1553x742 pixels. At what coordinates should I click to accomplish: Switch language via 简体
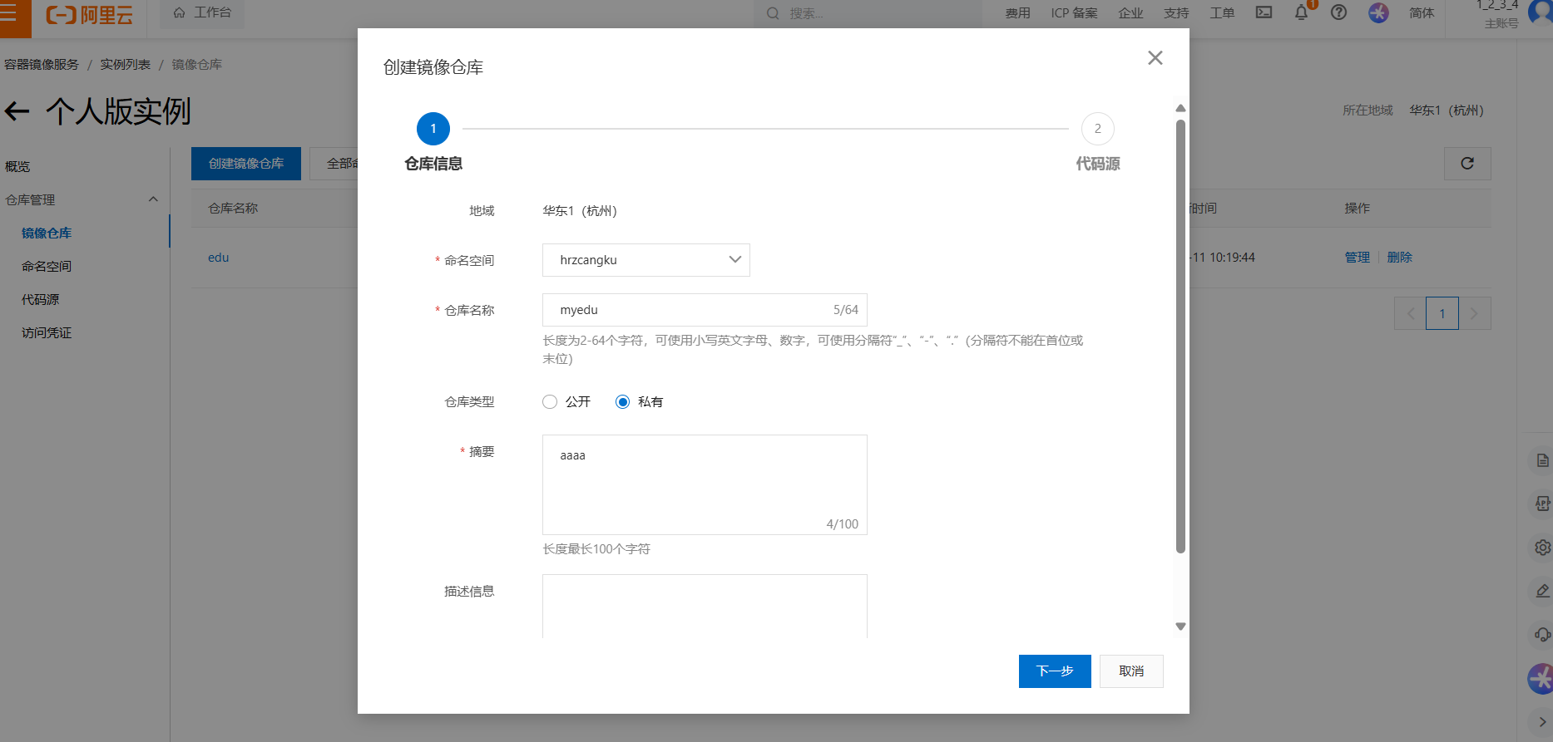click(1422, 13)
